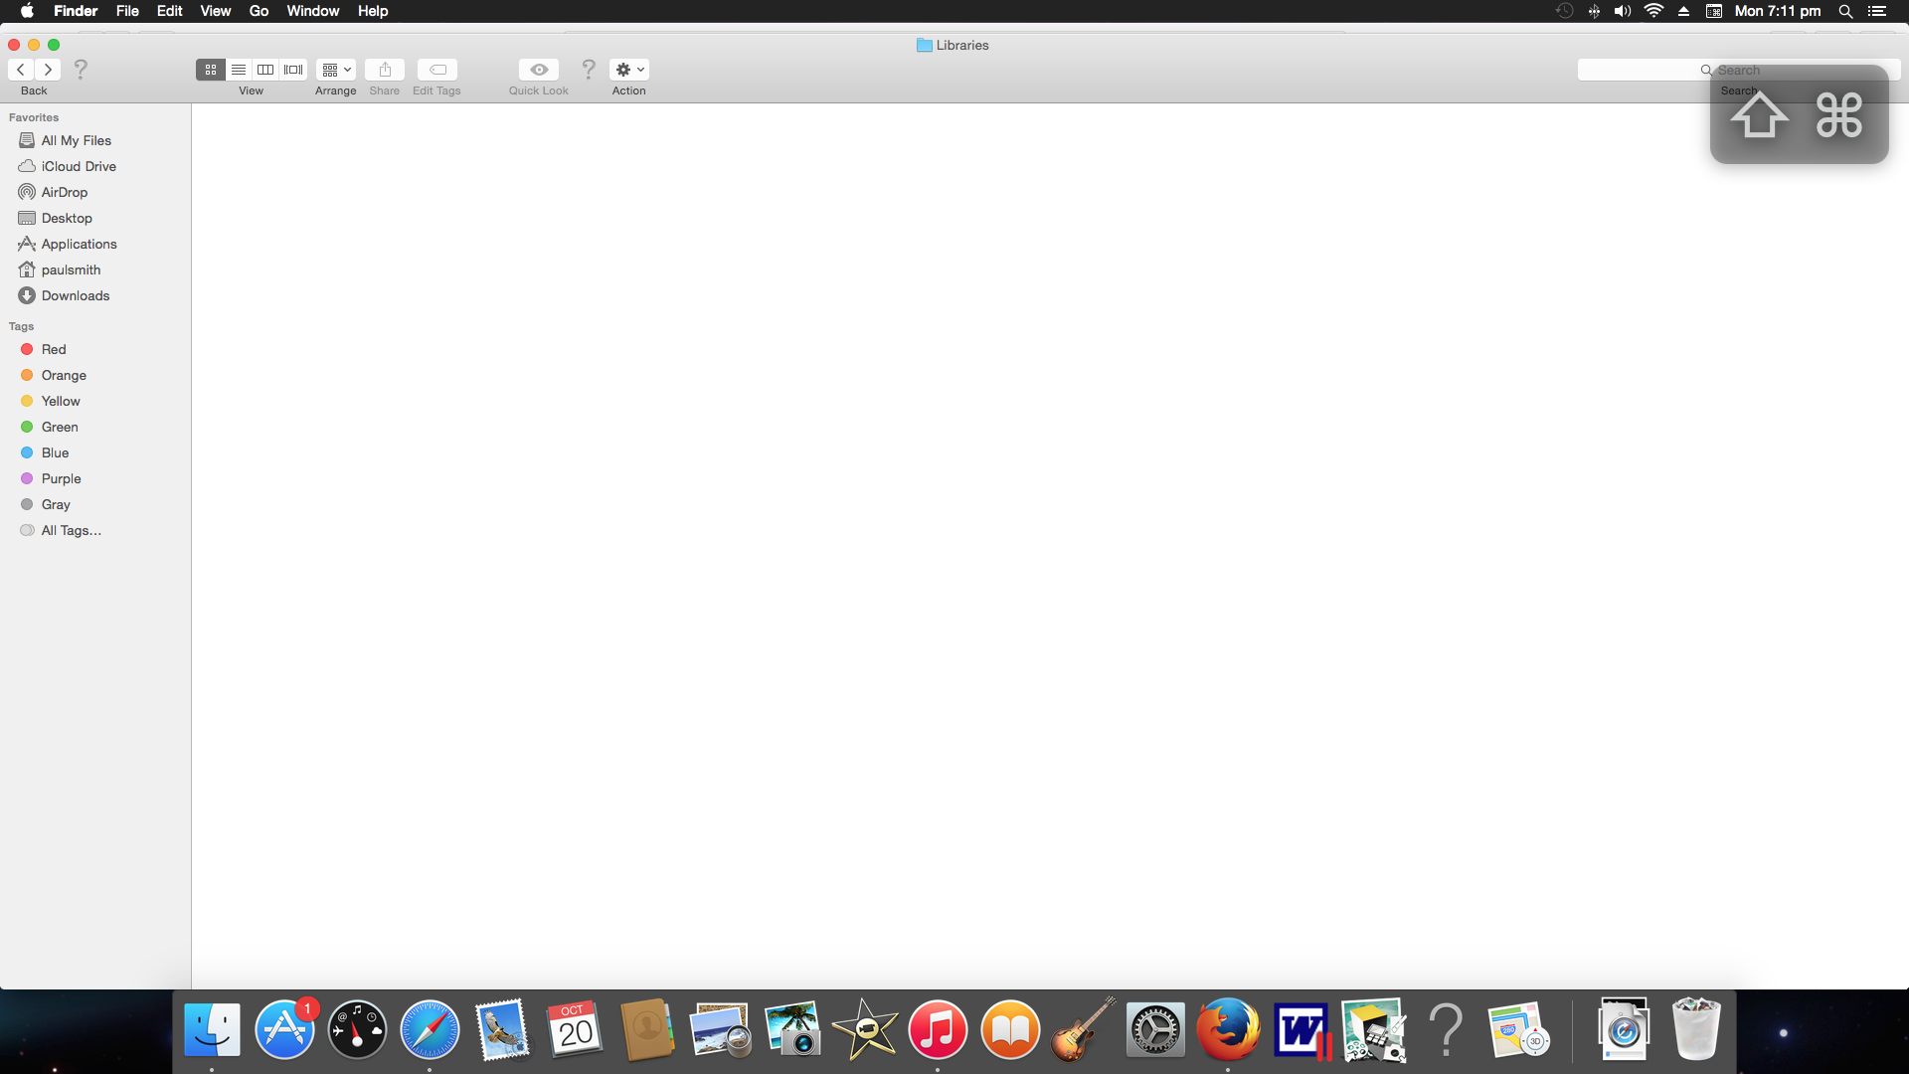This screenshot has height=1074, width=1909.
Task: Open the Action gear dropdown
Action: [x=629, y=70]
